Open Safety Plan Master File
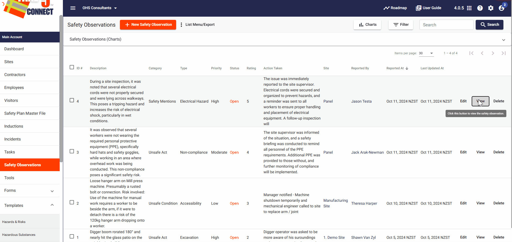512x242 pixels. pos(30,113)
